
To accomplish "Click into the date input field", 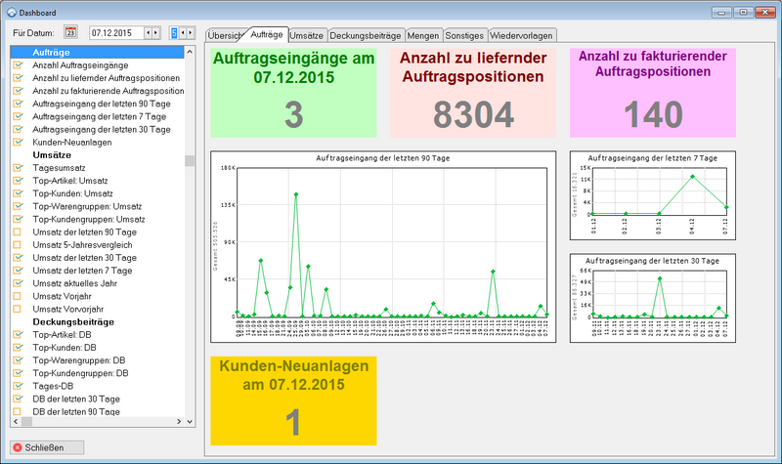I will (x=115, y=32).
